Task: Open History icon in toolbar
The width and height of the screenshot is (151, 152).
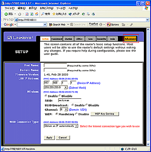Action: [x=83, y=14]
